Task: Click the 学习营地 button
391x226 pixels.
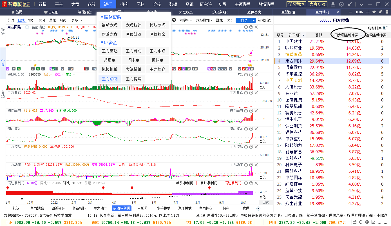Action: (296, 4)
